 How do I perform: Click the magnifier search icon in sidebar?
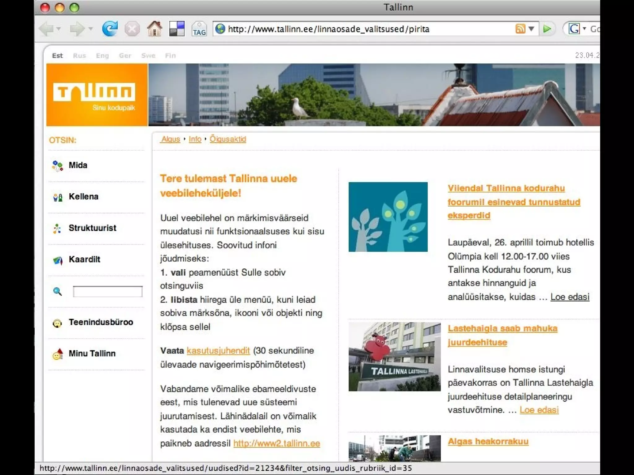58,291
